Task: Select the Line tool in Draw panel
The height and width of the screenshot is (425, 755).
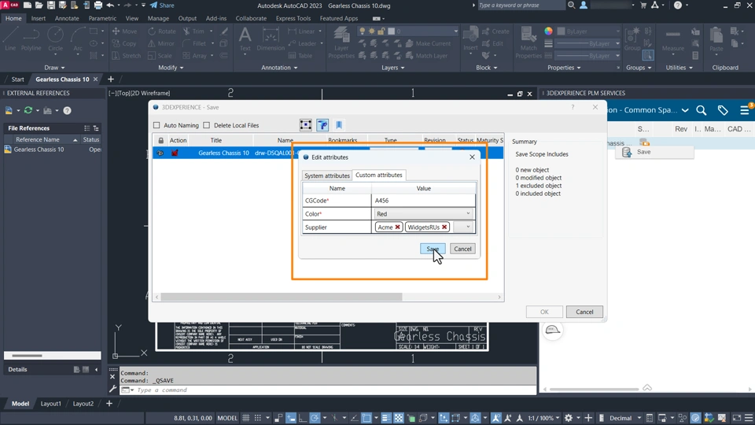Action: (x=10, y=38)
